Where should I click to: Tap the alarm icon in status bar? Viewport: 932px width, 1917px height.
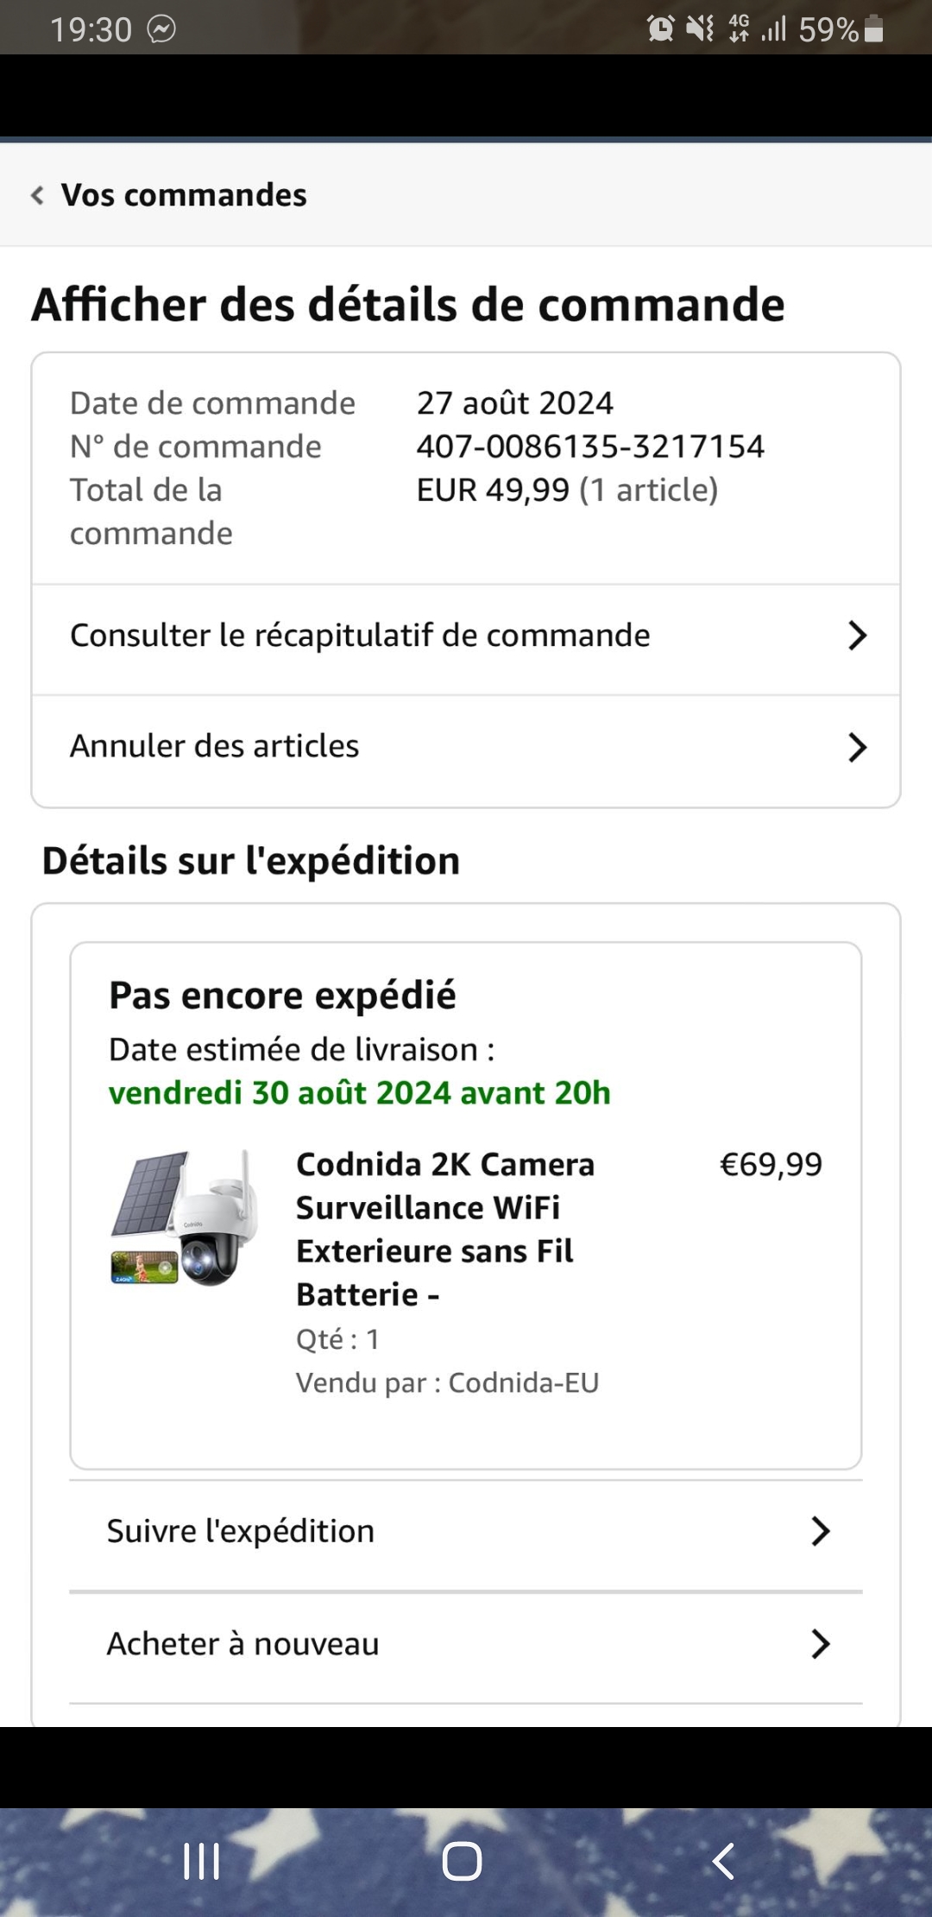coord(660,29)
